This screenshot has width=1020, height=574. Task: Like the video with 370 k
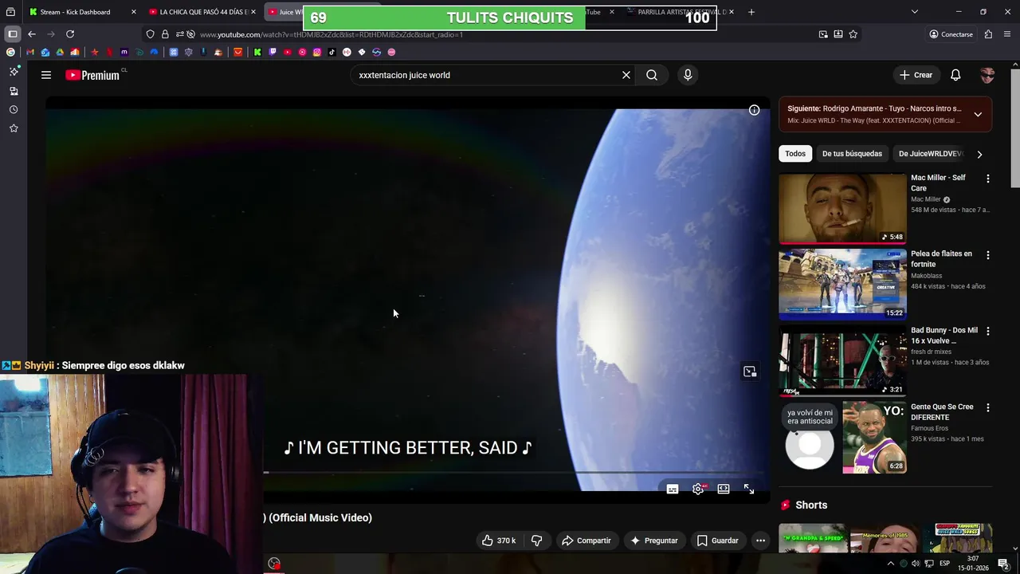498,541
